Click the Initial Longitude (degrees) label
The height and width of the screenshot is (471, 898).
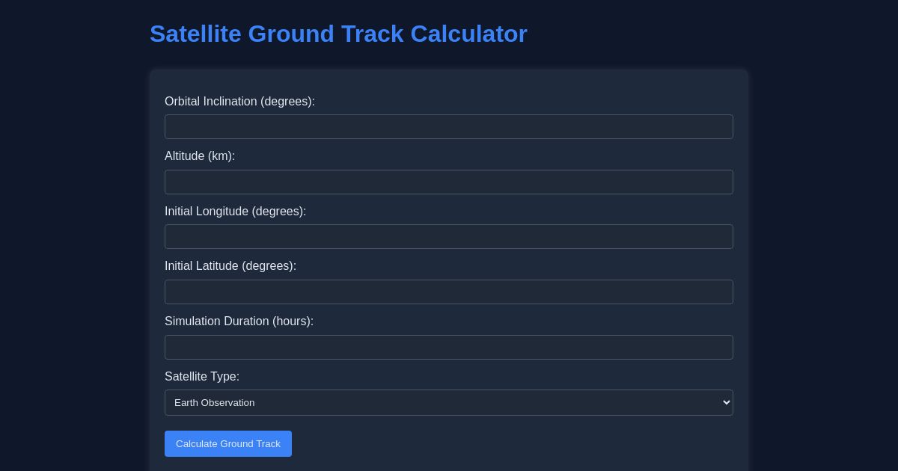click(x=236, y=212)
